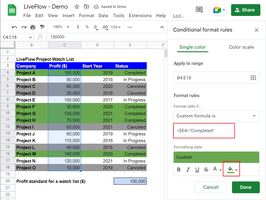Close the Conditional format rules panel
Screen dimensions: 266x200
coord(256,30)
